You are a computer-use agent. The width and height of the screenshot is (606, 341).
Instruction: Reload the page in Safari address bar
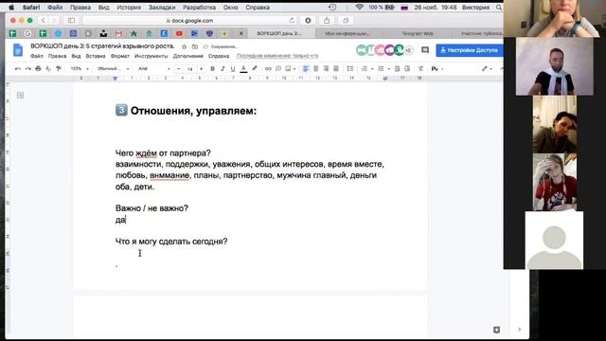click(292, 21)
